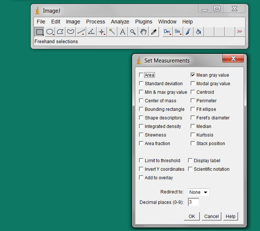Screen dimensions: 260x231
Task: Click the Decimal places input field
Action: pyautogui.click(x=194, y=202)
